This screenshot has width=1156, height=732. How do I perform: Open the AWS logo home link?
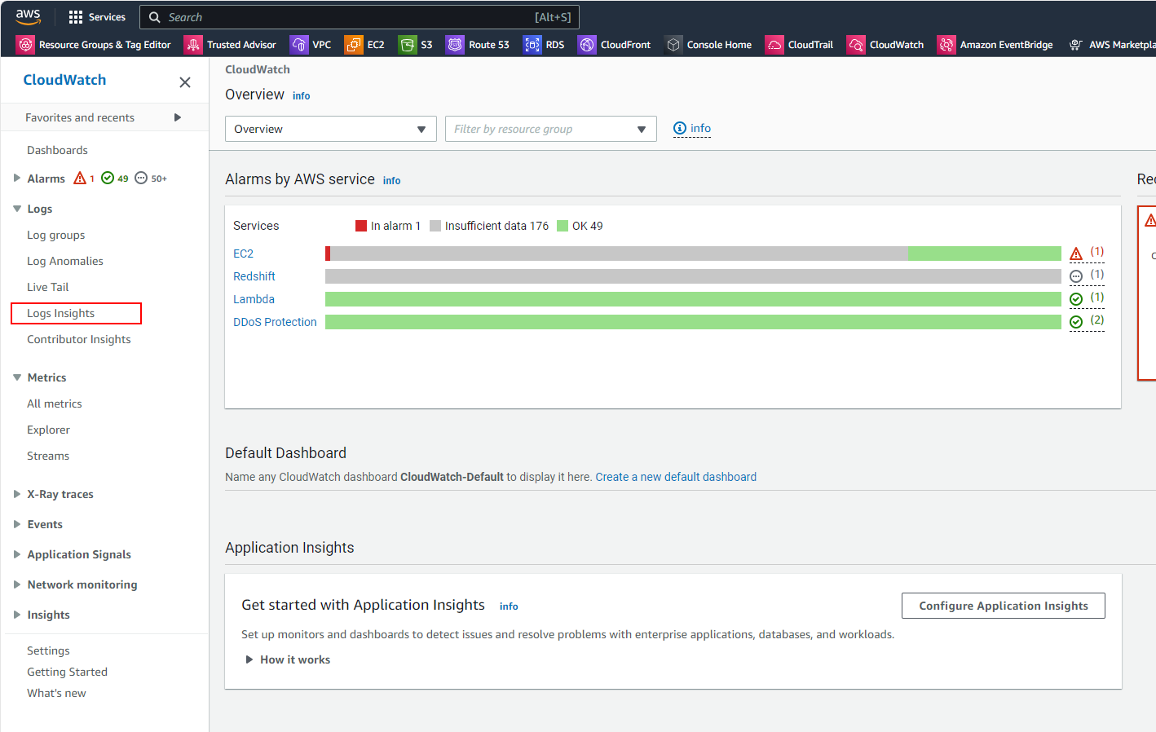(x=28, y=16)
